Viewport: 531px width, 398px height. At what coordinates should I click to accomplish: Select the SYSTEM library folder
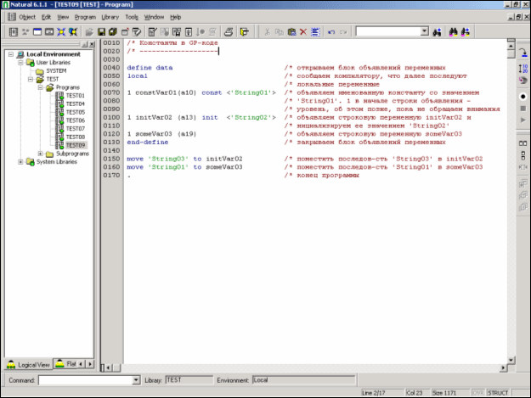point(55,70)
